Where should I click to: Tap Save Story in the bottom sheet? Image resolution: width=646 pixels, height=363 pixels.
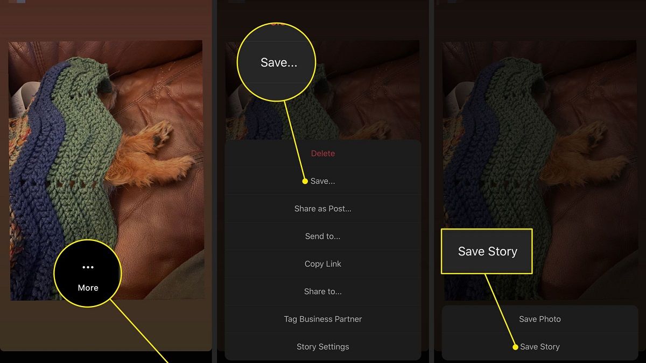[x=539, y=347]
